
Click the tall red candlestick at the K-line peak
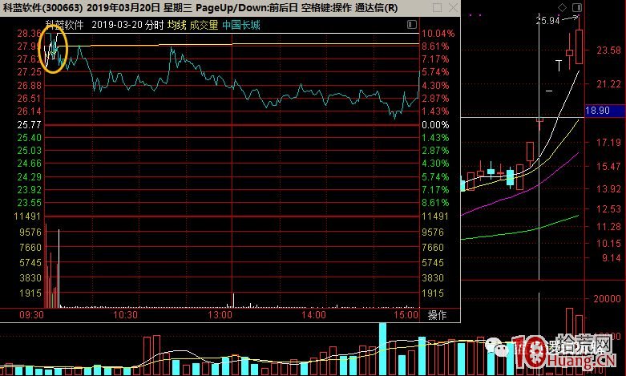click(579, 46)
